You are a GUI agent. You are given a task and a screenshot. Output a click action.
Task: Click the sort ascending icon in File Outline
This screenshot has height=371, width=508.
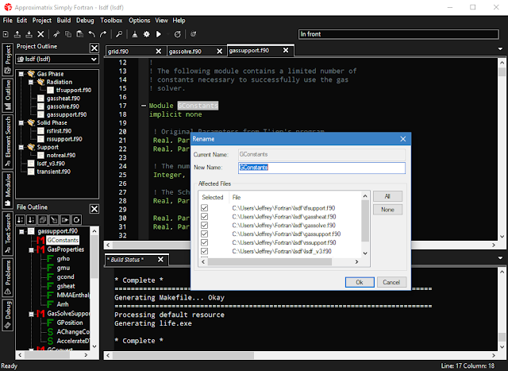tap(21, 219)
